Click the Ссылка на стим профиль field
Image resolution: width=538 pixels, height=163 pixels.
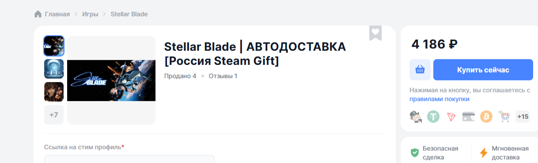coord(129,159)
